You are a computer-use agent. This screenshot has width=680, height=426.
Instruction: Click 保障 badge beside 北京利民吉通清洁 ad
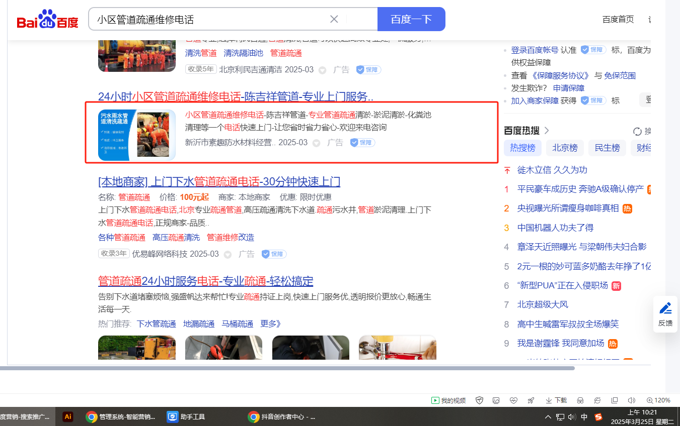click(x=368, y=70)
